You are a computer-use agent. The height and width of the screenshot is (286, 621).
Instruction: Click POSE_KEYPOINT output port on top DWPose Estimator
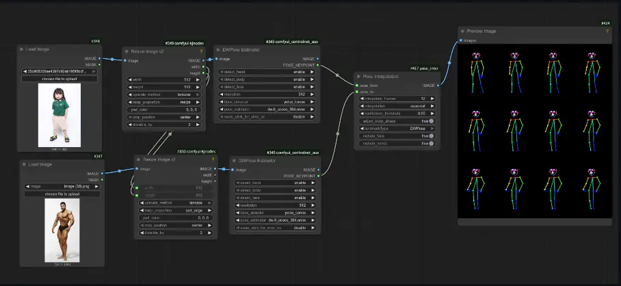click(x=318, y=67)
